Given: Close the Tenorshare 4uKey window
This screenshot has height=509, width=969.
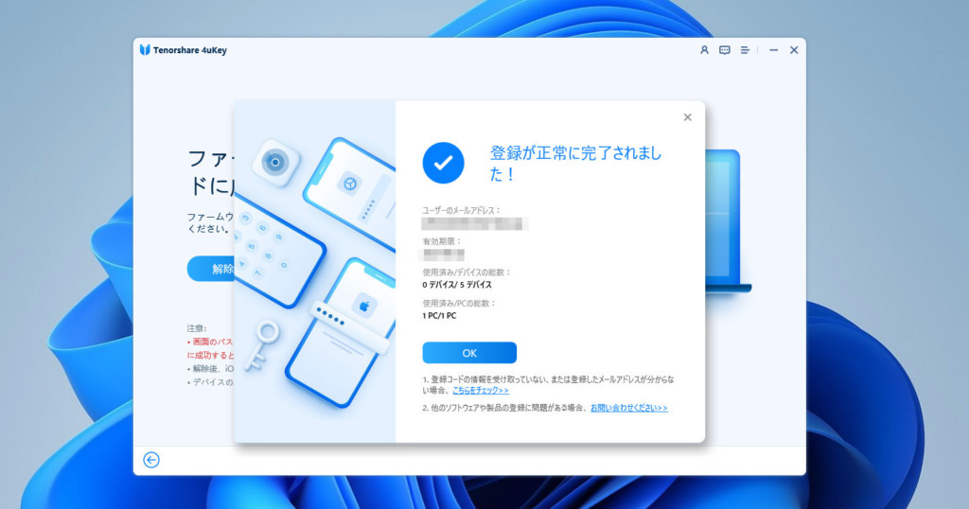Looking at the screenshot, I should [x=794, y=50].
